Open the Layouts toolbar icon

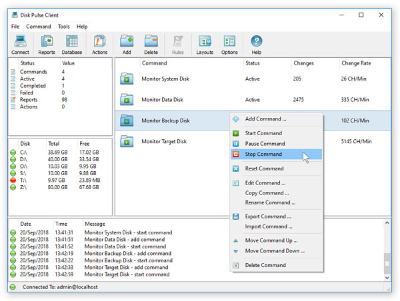[205, 41]
